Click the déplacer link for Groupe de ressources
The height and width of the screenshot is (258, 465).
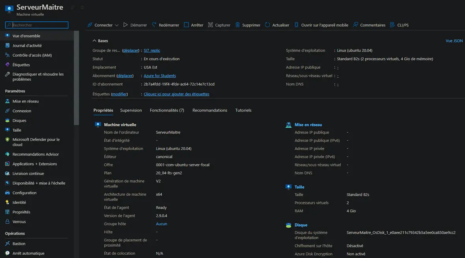[x=131, y=50]
